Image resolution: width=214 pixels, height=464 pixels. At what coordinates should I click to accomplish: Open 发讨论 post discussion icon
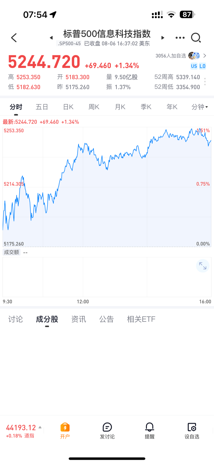point(107,431)
